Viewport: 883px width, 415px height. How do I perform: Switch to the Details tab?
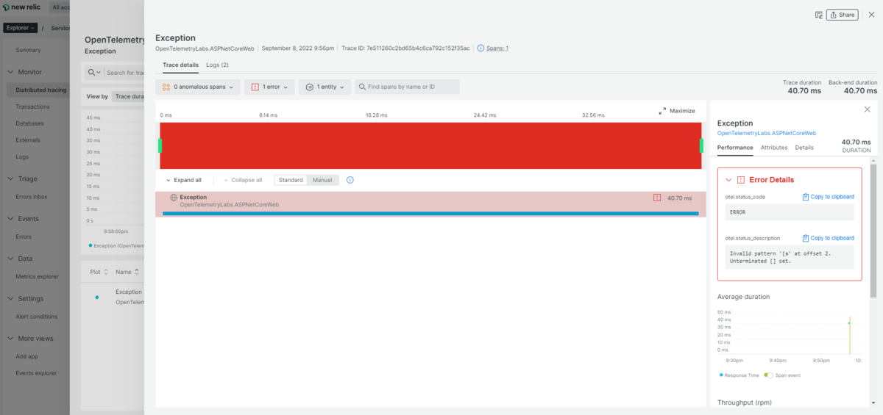(x=804, y=148)
